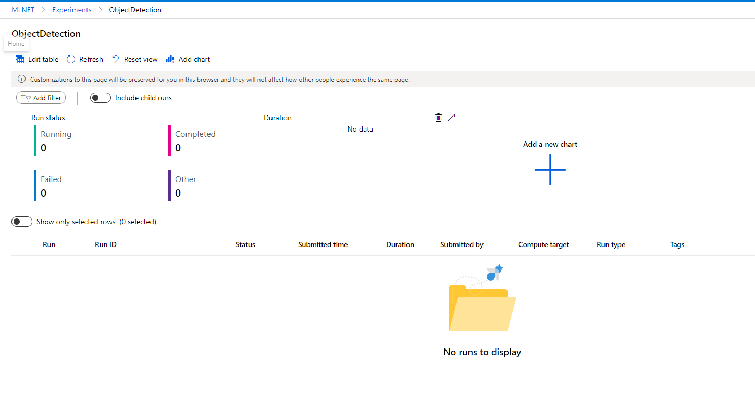Image resolution: width=755 pixels, height=414 pixels.
Task: Click the info icon on customization banner
Action: (x=21, y=79)
